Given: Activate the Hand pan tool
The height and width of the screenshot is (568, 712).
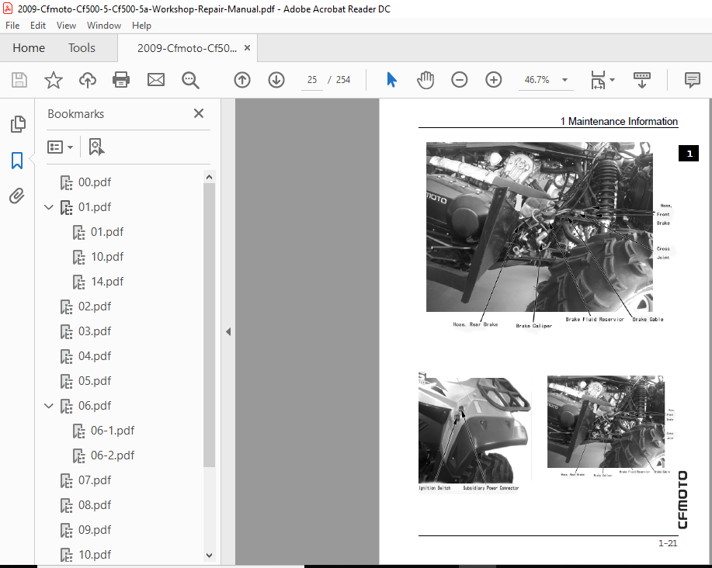Looking at the screenshot, I should (x=425, y=80).
